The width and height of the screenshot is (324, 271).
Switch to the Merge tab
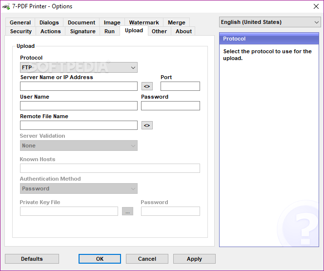[177, 22]
